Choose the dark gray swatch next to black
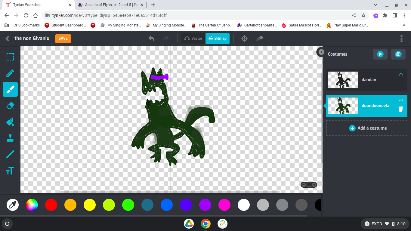Image resolution: width=411 pixels, height=231 pixels. click(x=301, y=205)
